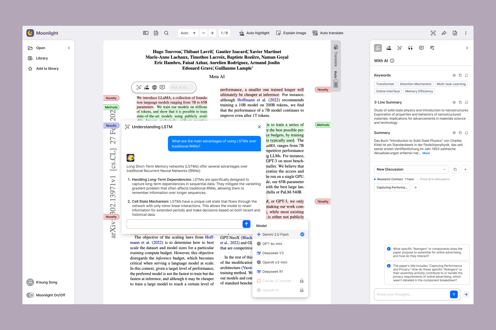Zoom out with the minus button
Image resolution: width=496 pixels, height=330 pixels.
click(204, 33)
